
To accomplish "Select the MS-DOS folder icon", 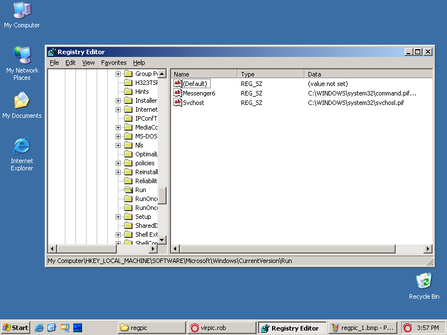I will pyautogui.click(x=129, y=136).
